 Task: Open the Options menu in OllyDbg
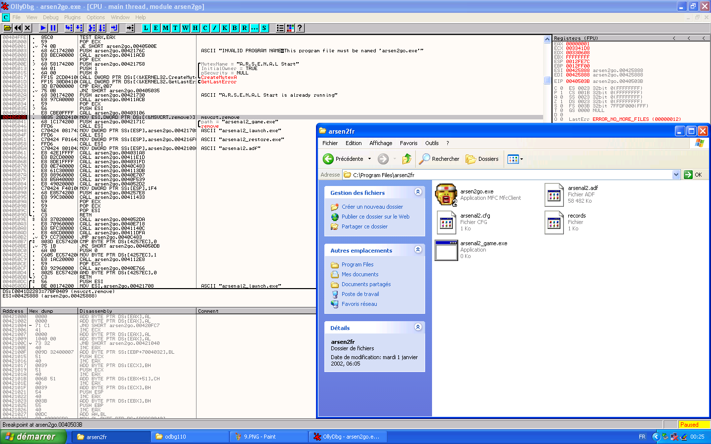click(x=96, y=17)
